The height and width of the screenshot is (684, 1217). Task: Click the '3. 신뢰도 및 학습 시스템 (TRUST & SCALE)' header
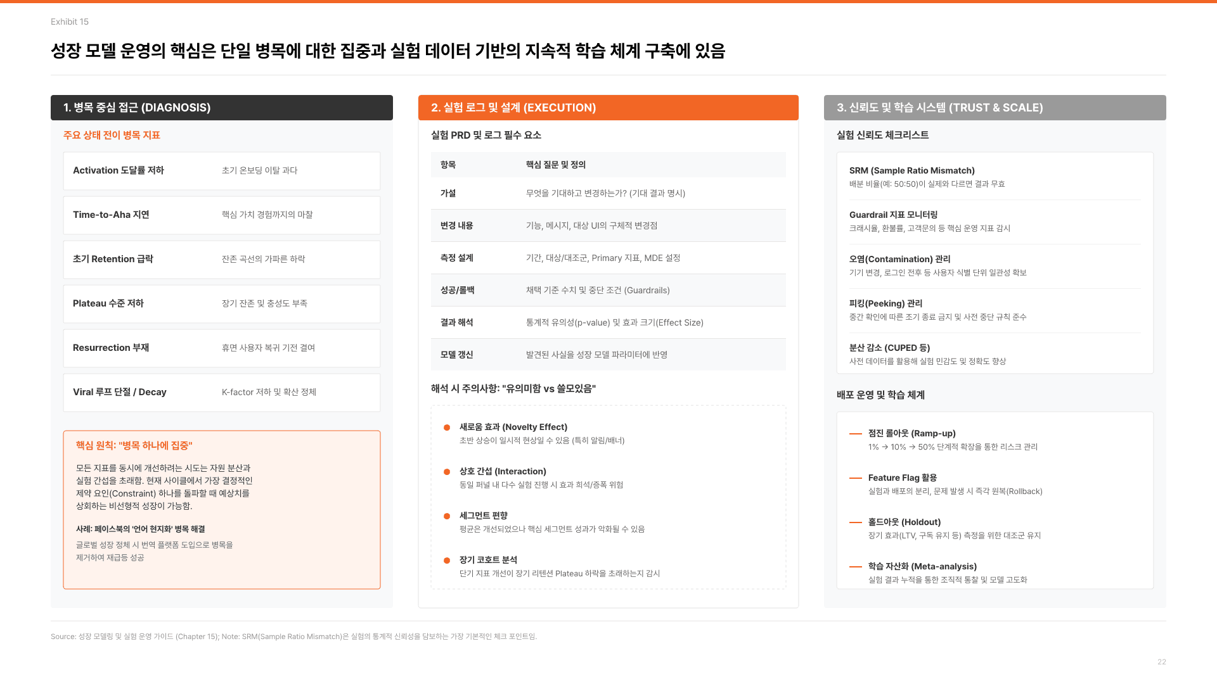coord(995,108)
